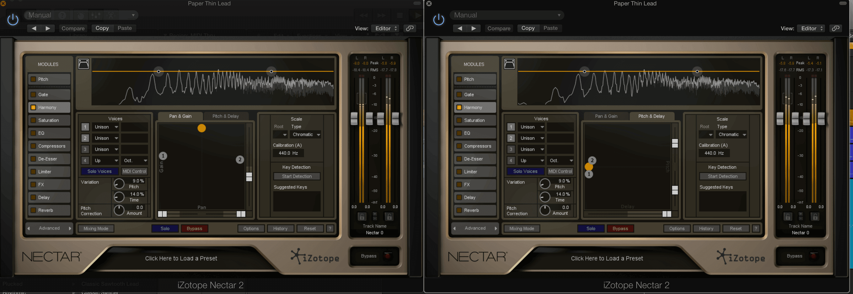Adjust Pitch Correction Amount knob in right window

point(544,210)
